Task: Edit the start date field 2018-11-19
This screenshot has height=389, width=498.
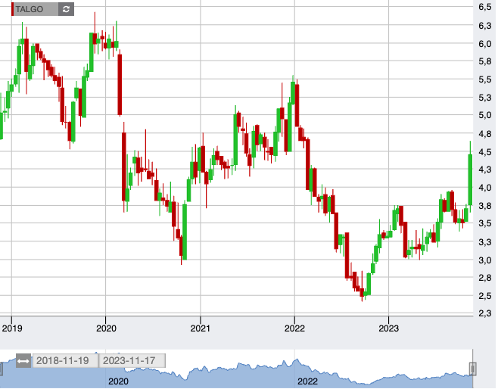Action: click(x=65, y=361)
